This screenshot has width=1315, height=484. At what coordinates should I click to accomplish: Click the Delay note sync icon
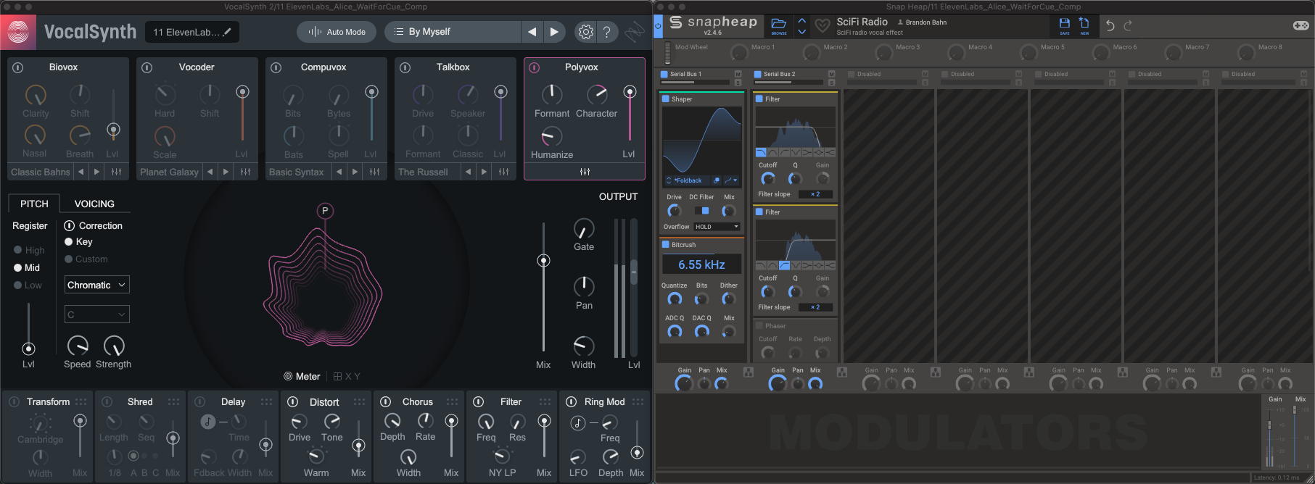click(x=207, y=422)
